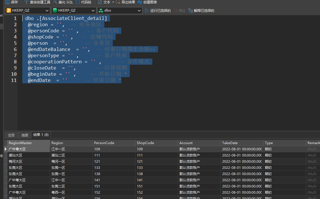Select the Result 1 (8) tab
This screenshot has width=320, height=199.
[41, 135]
